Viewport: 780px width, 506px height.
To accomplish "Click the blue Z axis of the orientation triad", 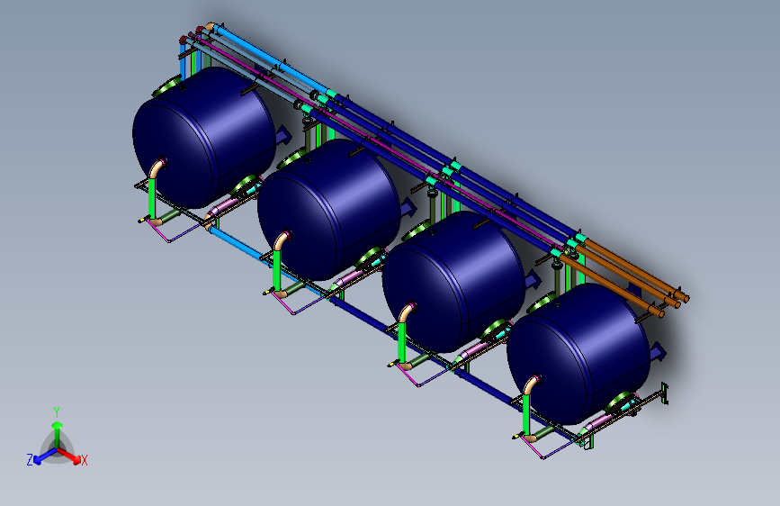I will [45, 456].
